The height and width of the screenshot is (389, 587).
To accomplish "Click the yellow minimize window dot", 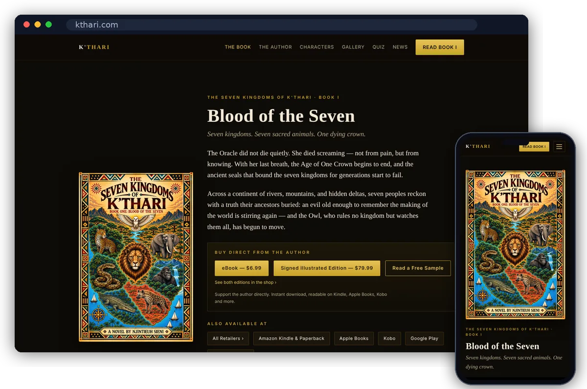I will click(38, 24).
